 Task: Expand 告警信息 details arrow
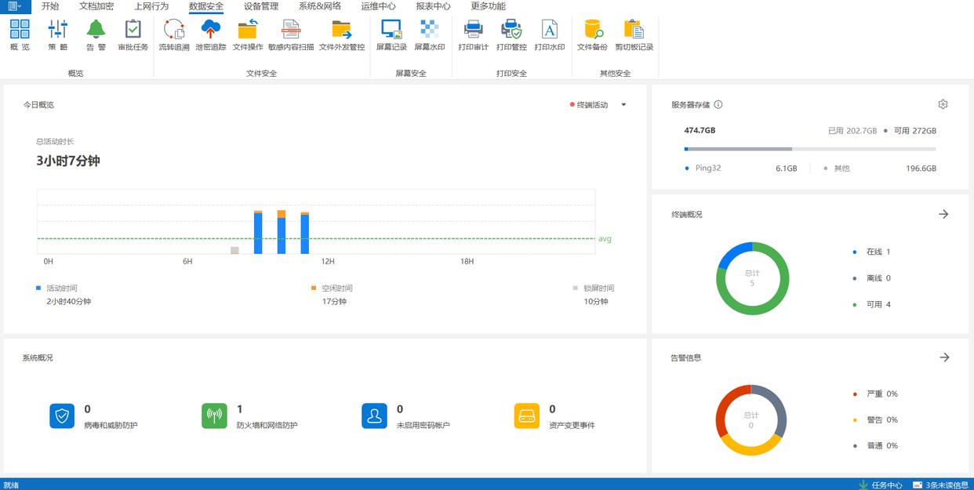pos(944,358)
